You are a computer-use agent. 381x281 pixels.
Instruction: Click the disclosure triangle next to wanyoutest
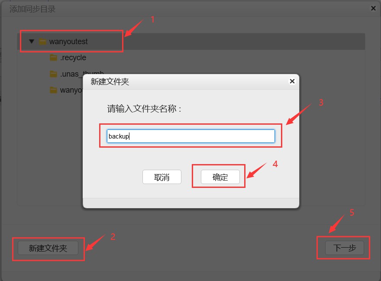coord(31,41)
